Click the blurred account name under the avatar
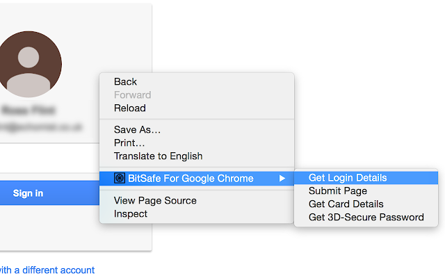This screenshot has height=278, width=445. point(29,111)
